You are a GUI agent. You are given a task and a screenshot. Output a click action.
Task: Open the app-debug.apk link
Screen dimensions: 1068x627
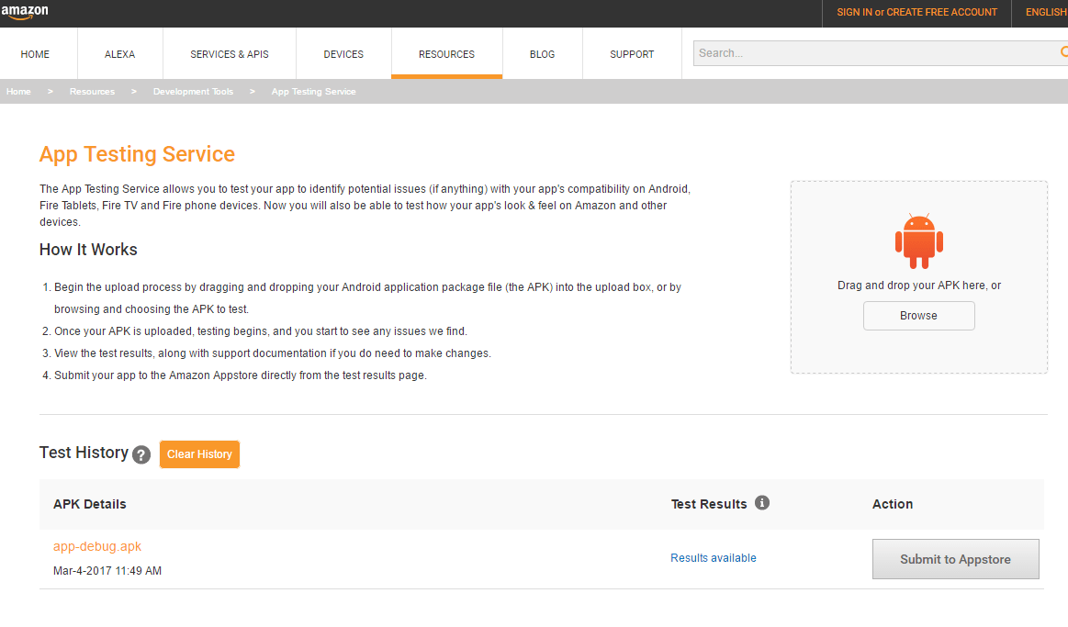(97, 546)
